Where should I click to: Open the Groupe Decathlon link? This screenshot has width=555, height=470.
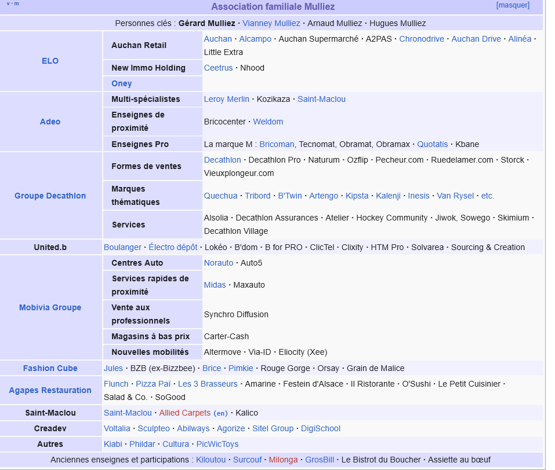pyautogui.click(x=50, y=196)
